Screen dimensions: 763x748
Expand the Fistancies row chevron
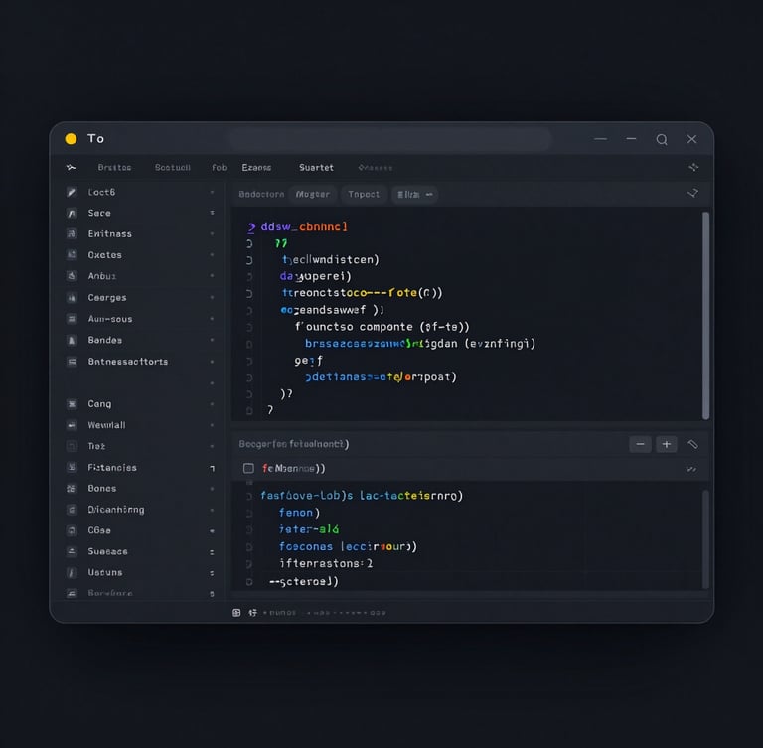213,468
